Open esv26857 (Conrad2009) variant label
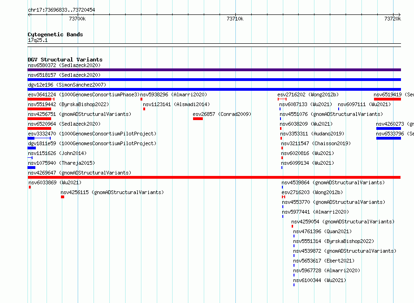This screenshot has width=414, height=303. tap(222, 114)
